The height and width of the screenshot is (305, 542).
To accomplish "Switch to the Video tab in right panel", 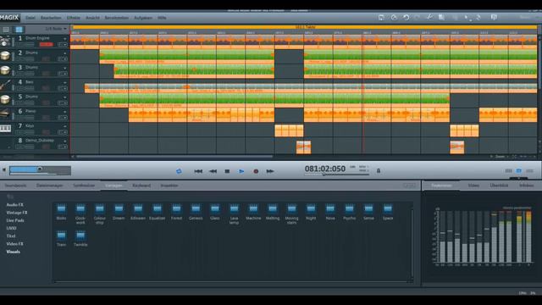I will tap(473, 186).
